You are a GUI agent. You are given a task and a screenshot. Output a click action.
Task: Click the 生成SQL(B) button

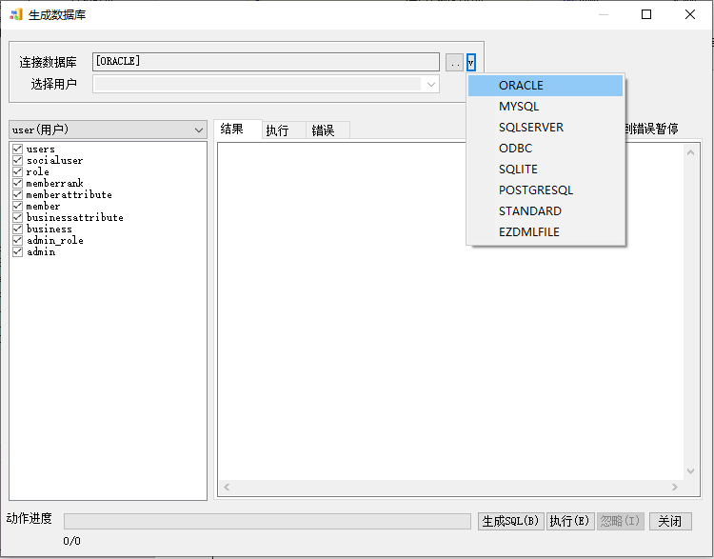(510, 521)
